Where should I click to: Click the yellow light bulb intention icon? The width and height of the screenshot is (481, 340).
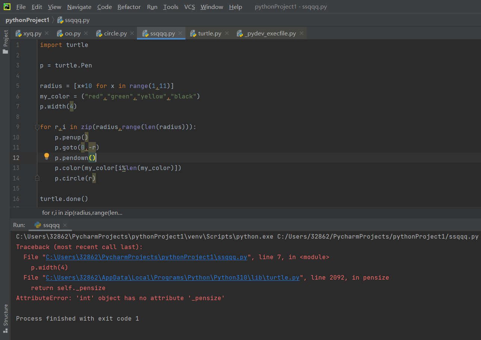click(x=47, y=156)
